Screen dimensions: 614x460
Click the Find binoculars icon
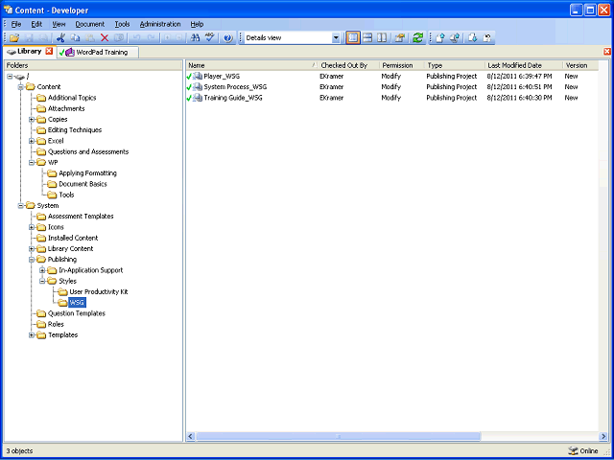[195, 38]
